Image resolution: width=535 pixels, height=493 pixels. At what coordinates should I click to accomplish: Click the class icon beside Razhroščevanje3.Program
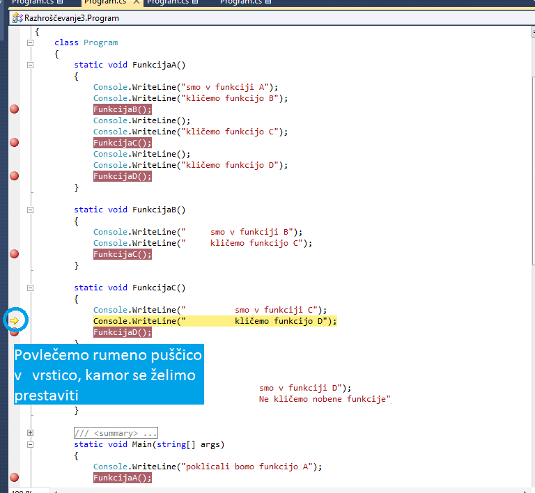(x=17, y=18)
